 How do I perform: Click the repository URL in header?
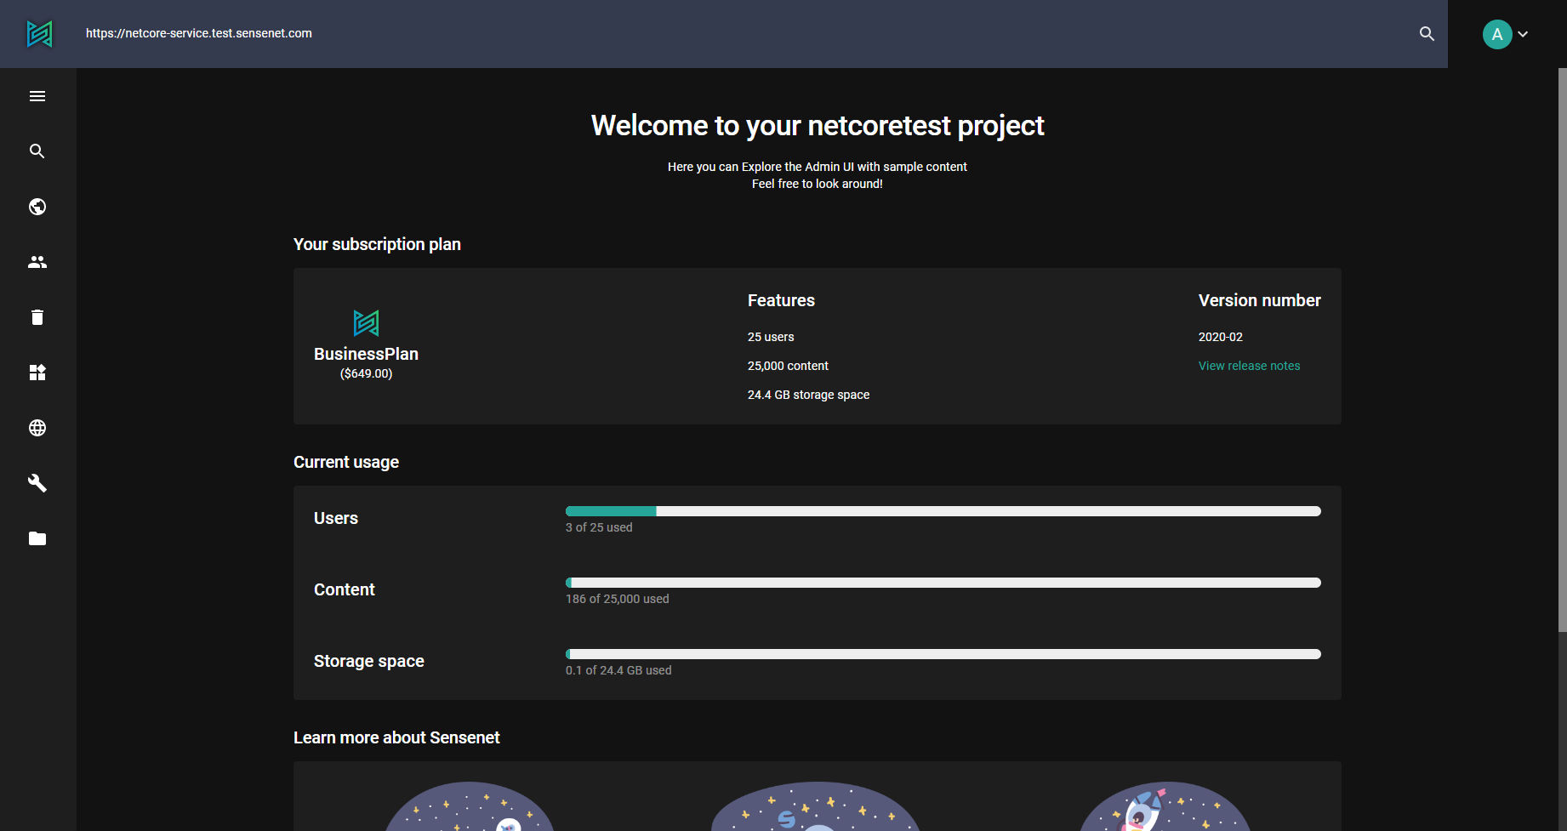[199, 33]
